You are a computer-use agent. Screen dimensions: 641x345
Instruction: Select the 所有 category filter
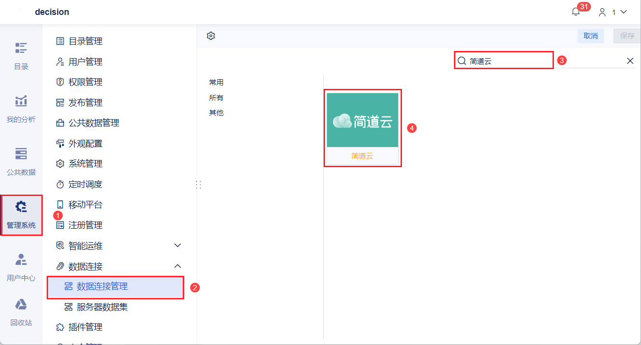pyautogui.click(x=216, y=98)
